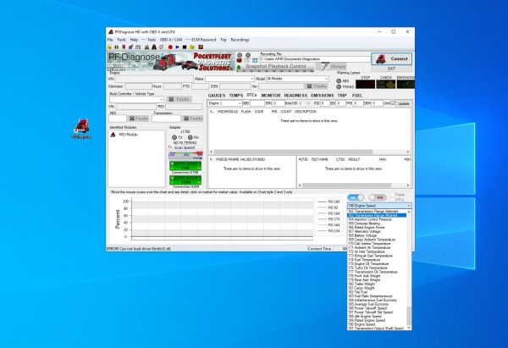Open the Model dropdown showing All Models
The image size is (508, 348).
pos(297,79)
